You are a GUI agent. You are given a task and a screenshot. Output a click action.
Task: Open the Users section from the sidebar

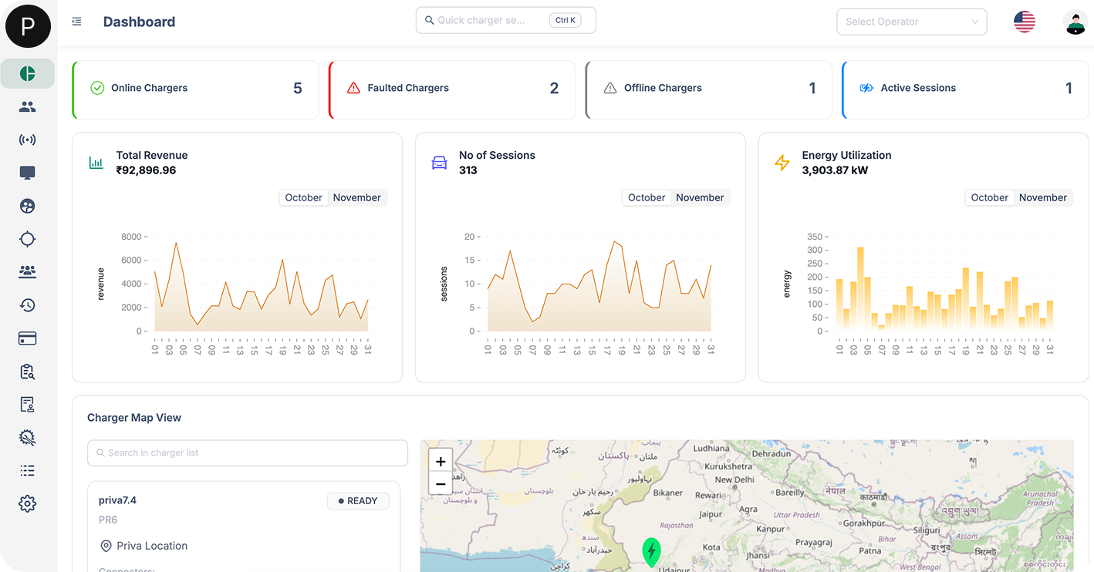coord(27,106)
